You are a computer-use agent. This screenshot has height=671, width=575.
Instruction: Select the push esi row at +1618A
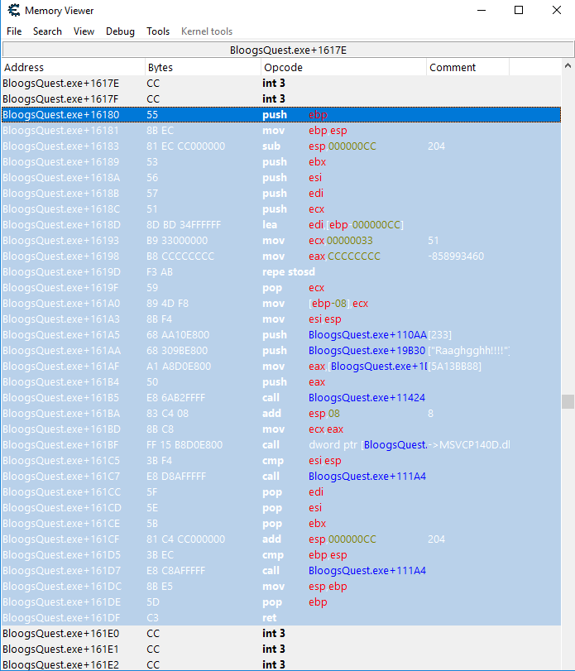coord(281,178)
